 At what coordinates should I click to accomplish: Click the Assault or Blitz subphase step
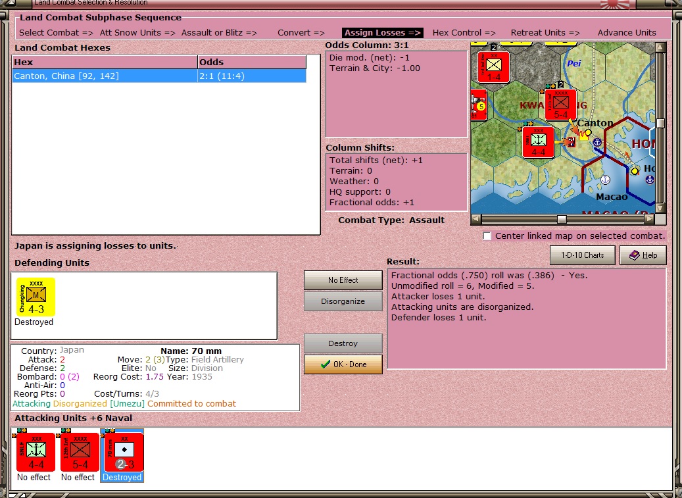point(219,33)
